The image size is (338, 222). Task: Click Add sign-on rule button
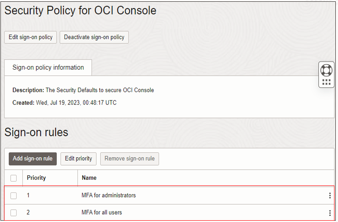[33, 159]
